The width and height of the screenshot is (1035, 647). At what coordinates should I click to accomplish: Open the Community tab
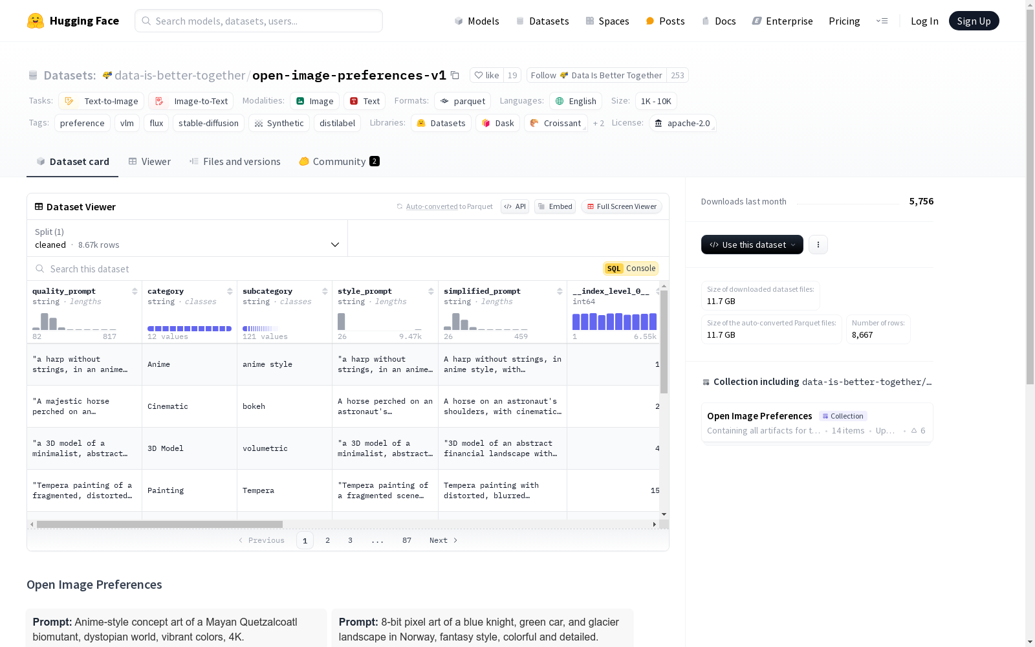click(339, 162)
